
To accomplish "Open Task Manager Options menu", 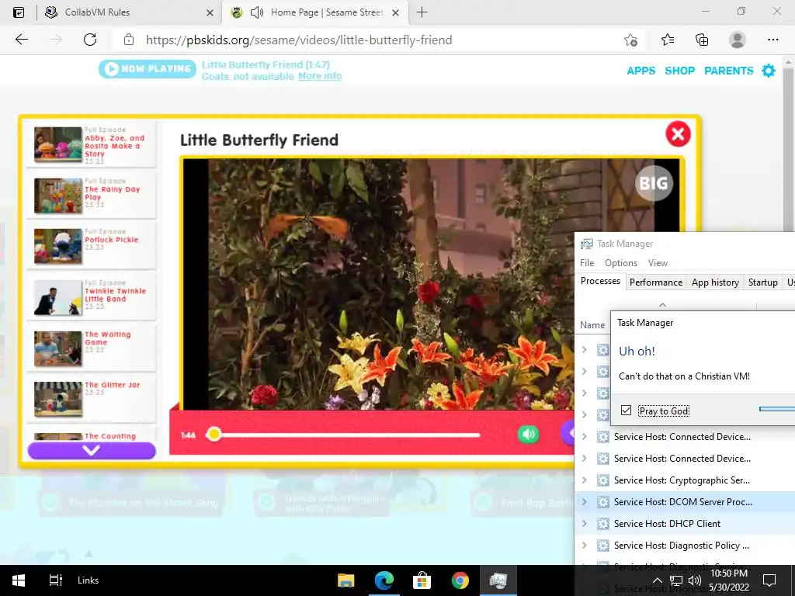I will (x=620, y=262).
